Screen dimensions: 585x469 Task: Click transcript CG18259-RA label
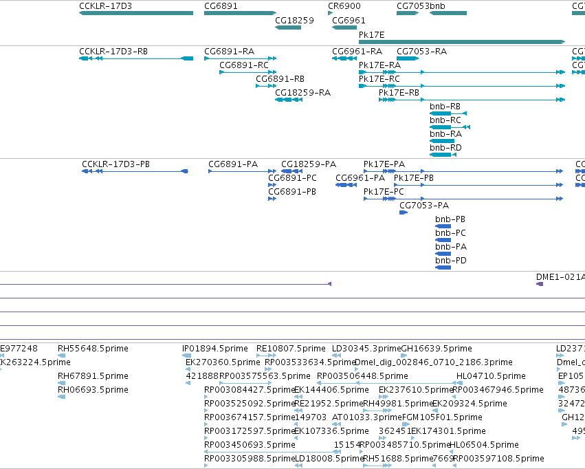tap(302, 93)
